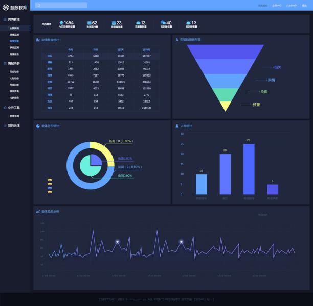Toggle the bottom legend item beside the donut chart
Screen dimensions: 313x306
point(50,192)
